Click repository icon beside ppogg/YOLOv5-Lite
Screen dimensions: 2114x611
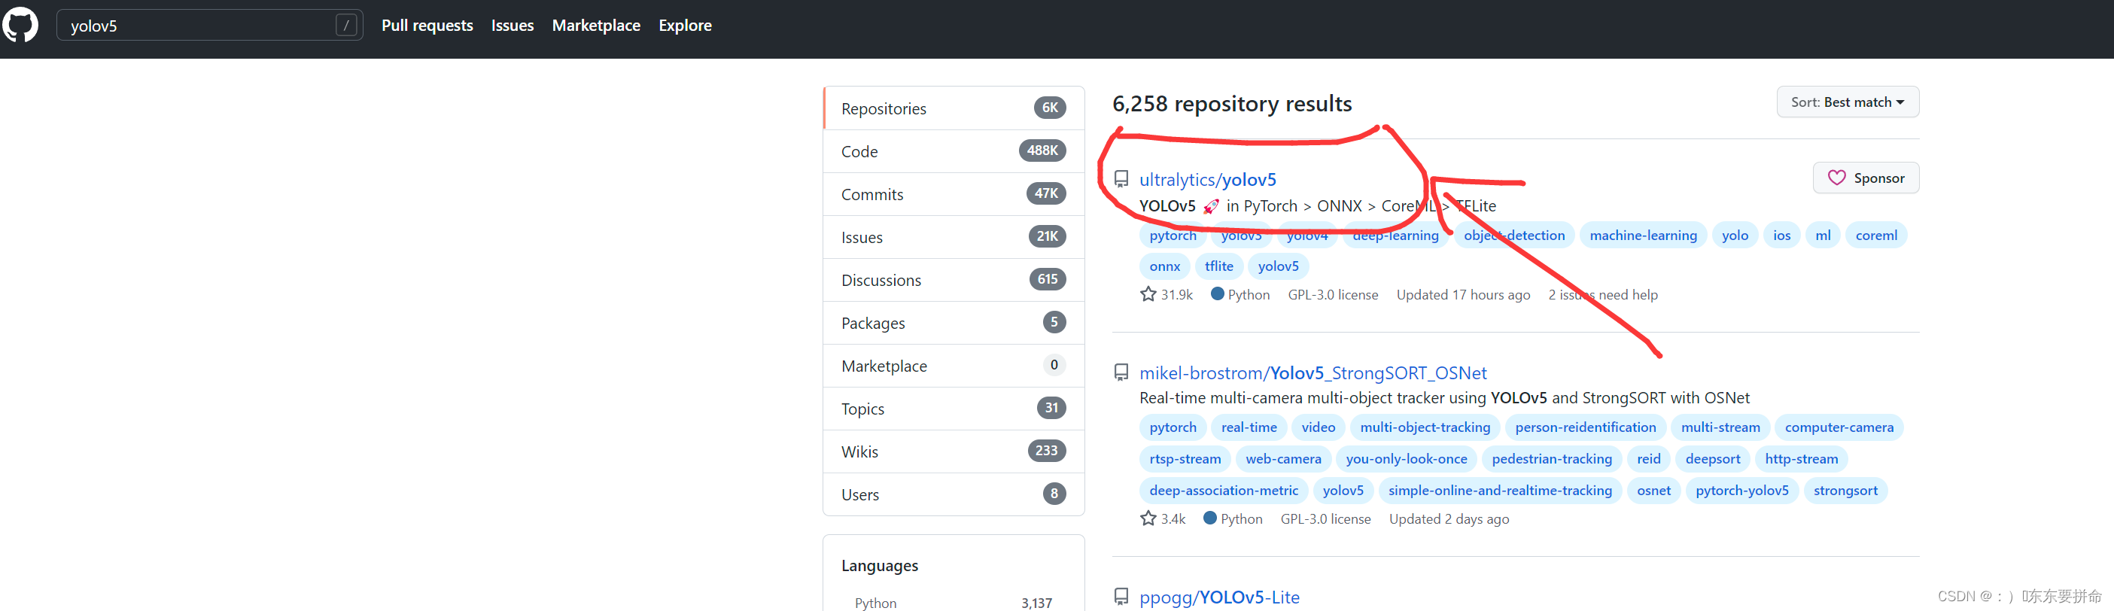click(1121, 596)
